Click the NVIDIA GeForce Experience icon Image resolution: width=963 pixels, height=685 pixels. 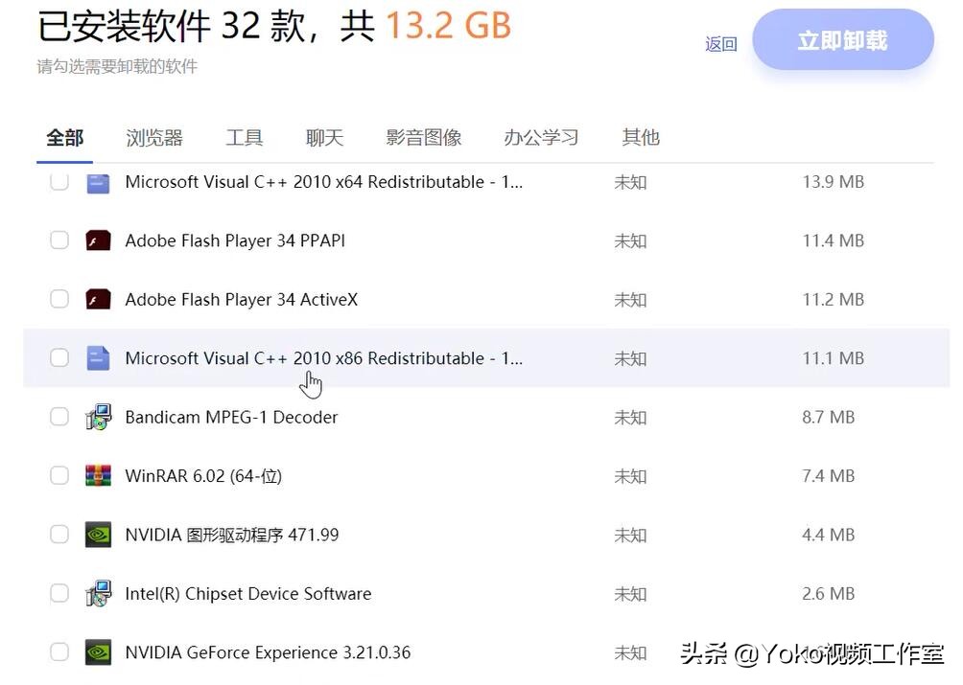98,652
